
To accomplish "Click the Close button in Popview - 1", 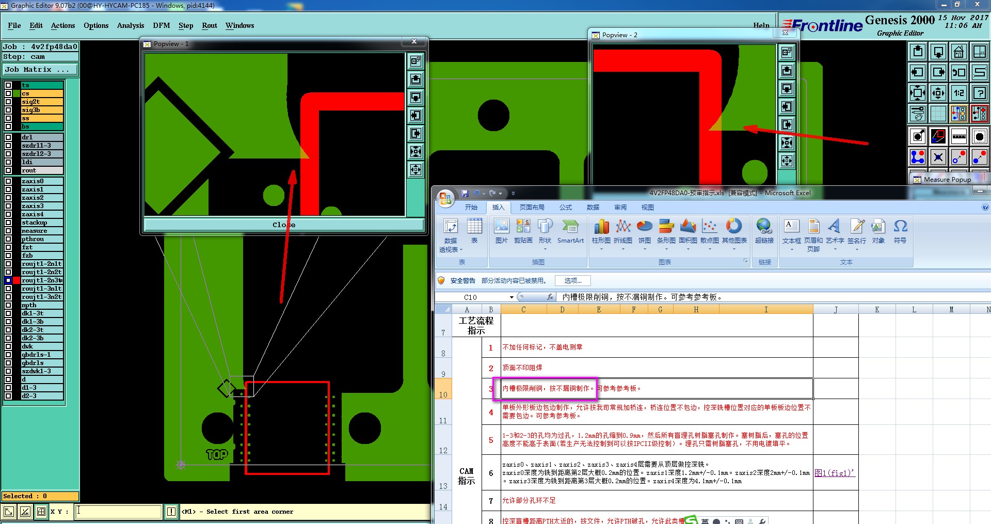I will point(283,225).
